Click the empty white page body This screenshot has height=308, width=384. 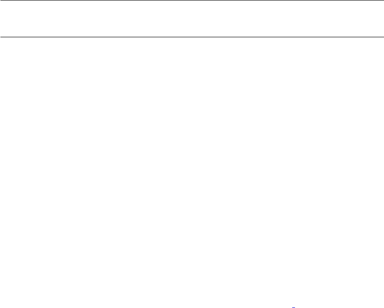[192, 171]
